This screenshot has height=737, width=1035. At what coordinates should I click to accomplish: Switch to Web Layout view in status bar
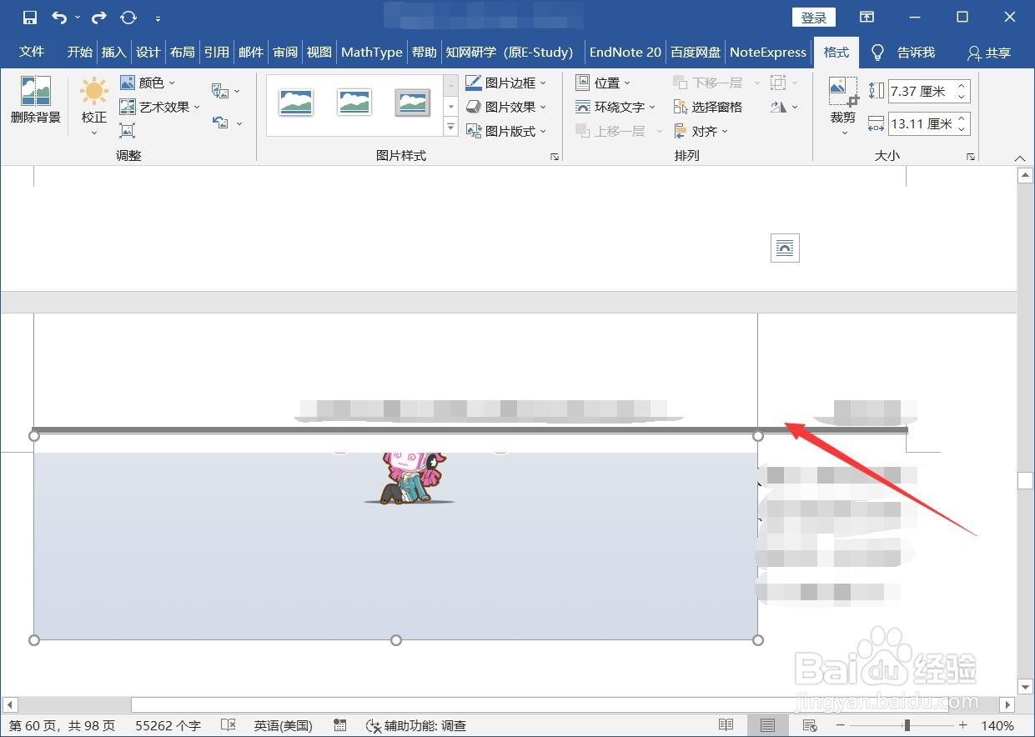809,725
